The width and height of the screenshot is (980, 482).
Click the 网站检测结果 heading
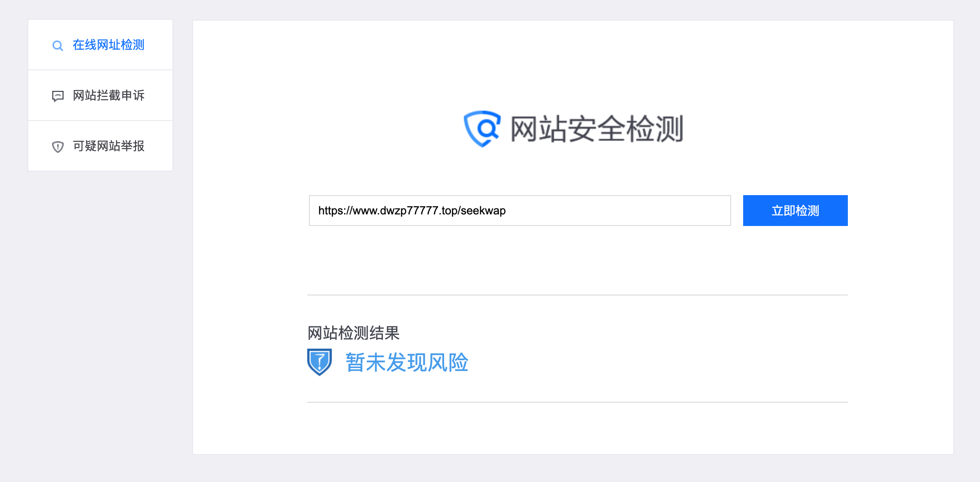point(354,333)
